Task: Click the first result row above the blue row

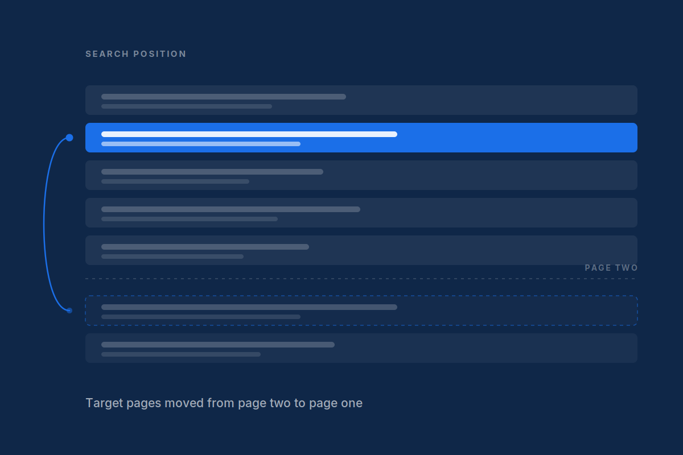Action: (x=361, y=100)
